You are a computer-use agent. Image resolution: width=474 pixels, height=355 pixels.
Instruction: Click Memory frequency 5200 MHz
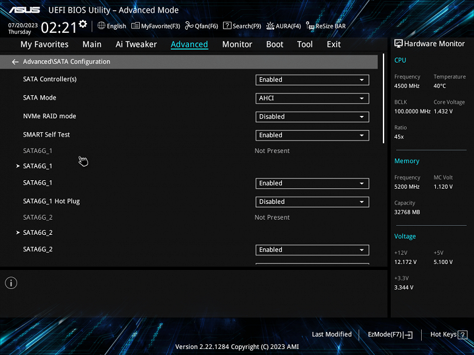(407, 187)
